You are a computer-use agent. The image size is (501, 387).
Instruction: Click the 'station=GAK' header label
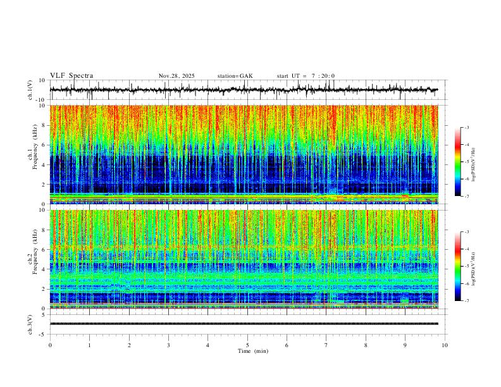coord(235,76)
